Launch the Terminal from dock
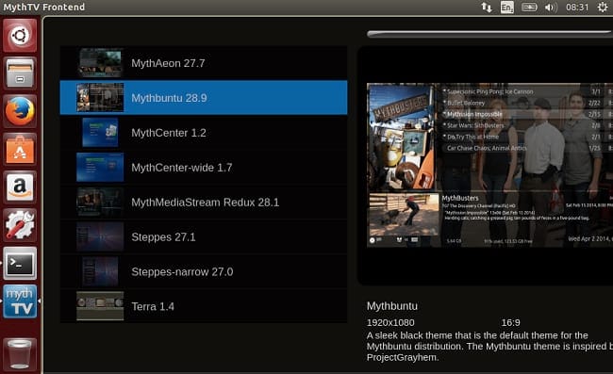613x374 pixels. (x=20, y=264)
